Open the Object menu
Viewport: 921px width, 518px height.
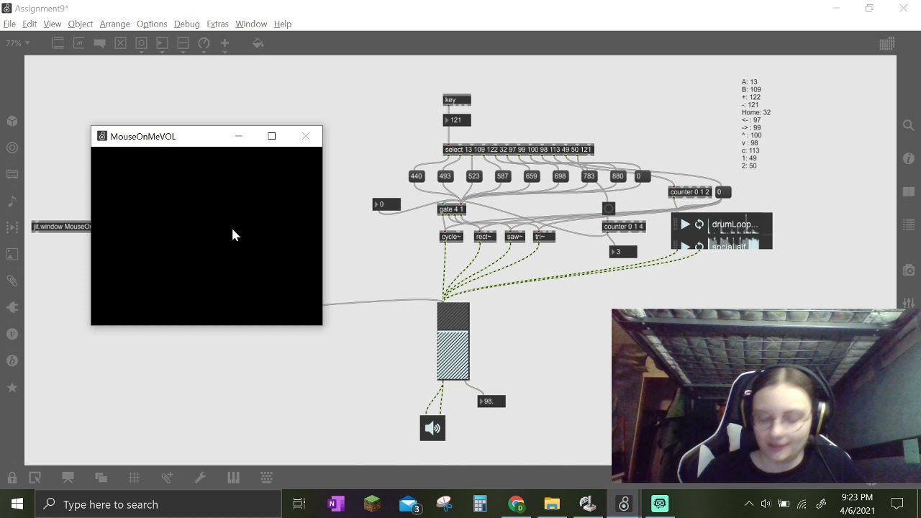pos(81,24)
